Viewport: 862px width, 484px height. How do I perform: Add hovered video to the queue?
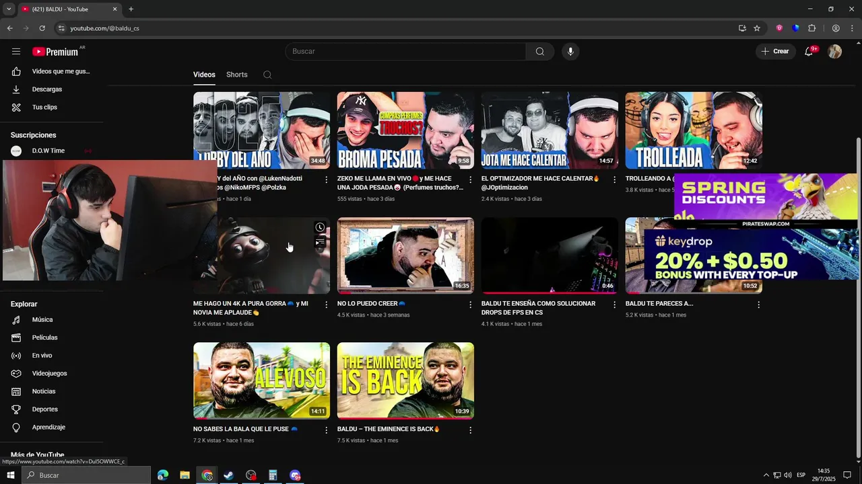(320, 242)
